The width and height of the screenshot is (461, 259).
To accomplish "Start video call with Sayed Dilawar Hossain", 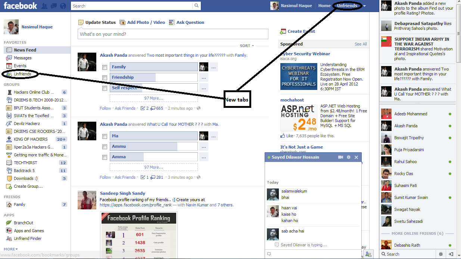I will pyautogui.click(x=340, y=157).
